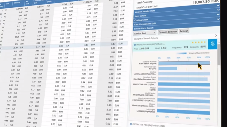Click the cube icon before PROTECTIVE FOIL (22)

click(135, 45)
